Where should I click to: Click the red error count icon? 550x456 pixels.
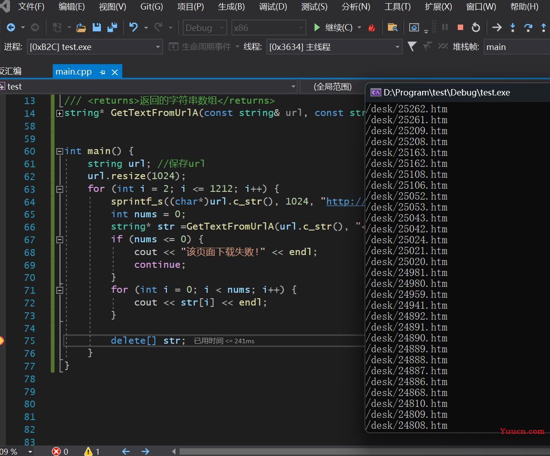click(56, 451)
